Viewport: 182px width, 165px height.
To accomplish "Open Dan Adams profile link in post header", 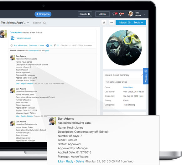I will 16,32.
